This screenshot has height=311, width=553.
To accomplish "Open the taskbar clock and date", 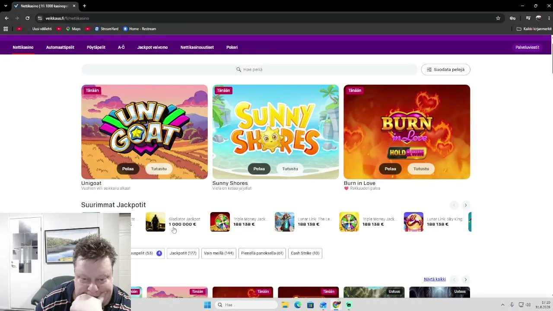I will (543, 305).
